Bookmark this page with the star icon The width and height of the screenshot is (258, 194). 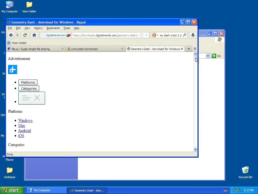[142, 35]
